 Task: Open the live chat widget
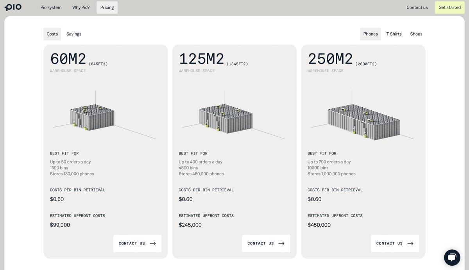coord(452,258)
